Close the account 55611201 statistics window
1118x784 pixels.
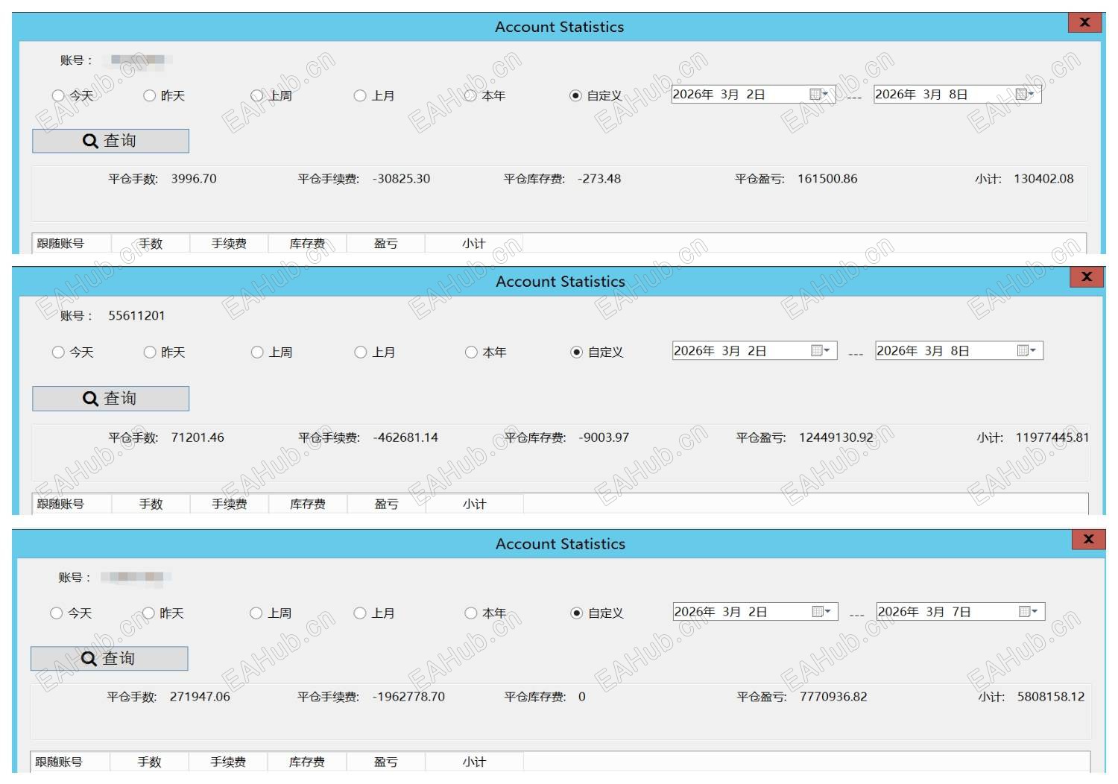point(1087,276)
